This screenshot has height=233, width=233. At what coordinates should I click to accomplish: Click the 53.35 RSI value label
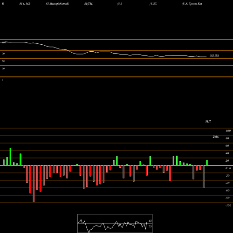(x=214, y=55)
